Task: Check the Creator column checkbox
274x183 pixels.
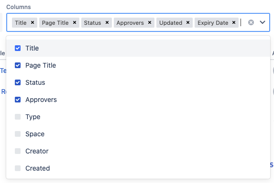Action: coord(18,151)
